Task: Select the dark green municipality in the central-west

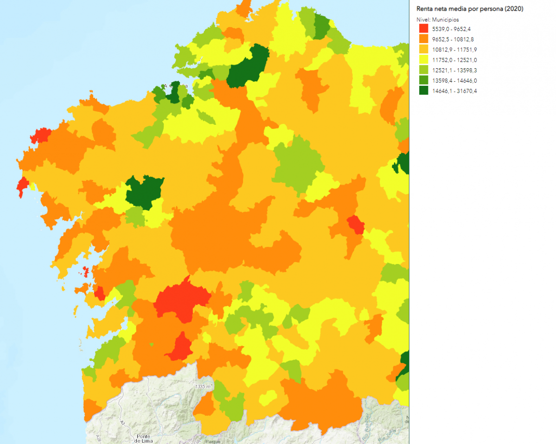Action: pos(143,191)
